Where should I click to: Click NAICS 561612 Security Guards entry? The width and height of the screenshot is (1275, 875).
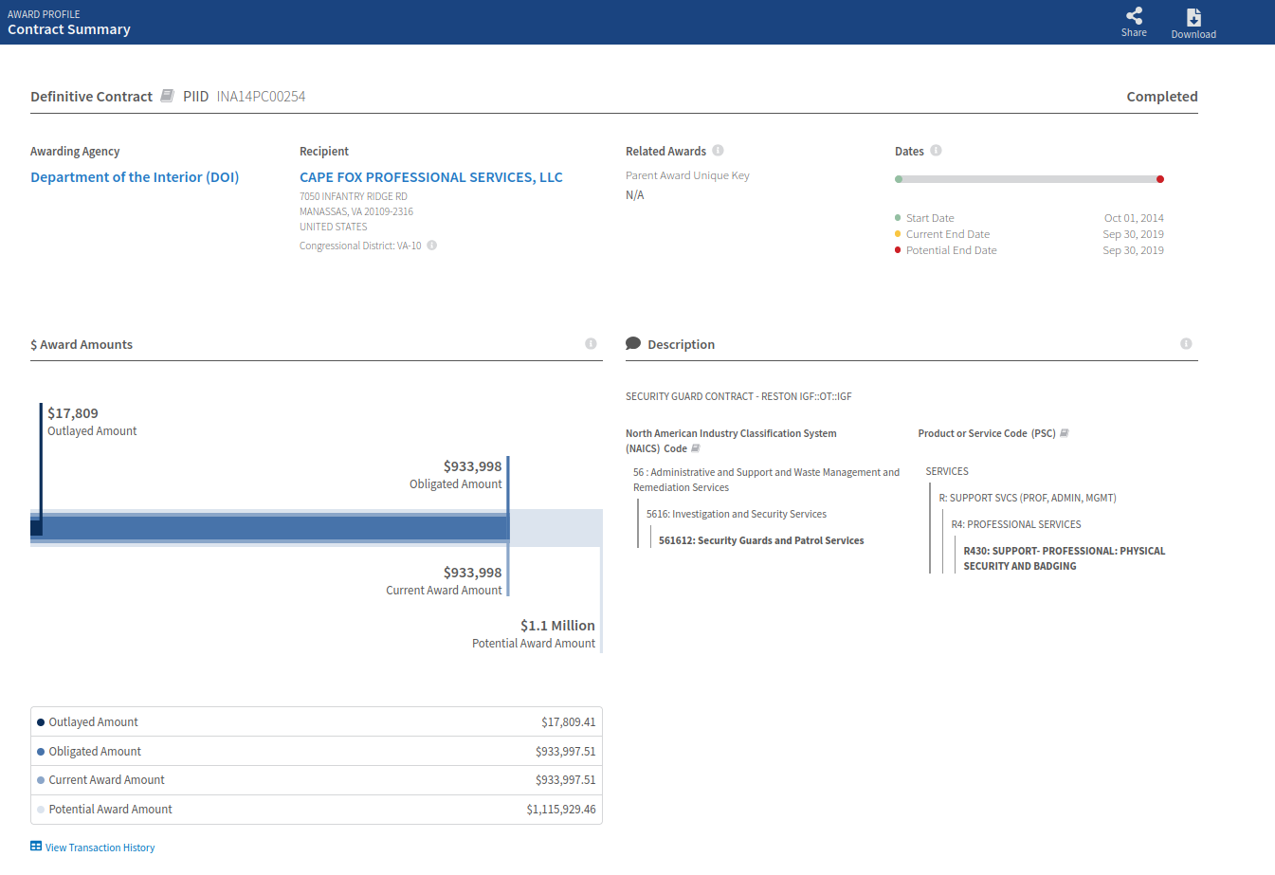pyautogui.click(x=761, y=540)
